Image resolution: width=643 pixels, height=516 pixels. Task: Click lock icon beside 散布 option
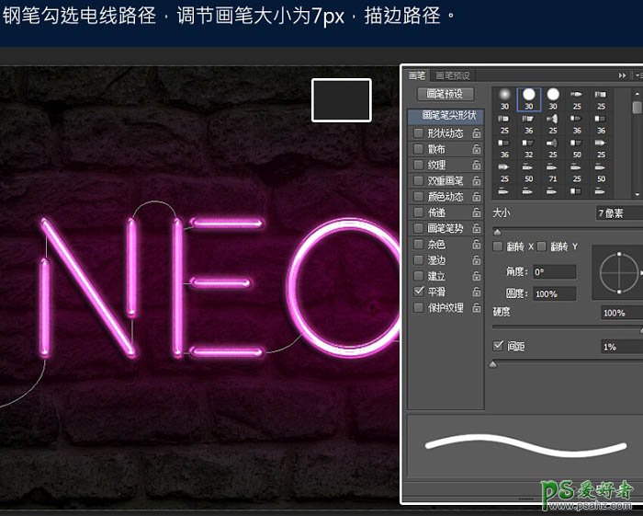pos(477,149)
